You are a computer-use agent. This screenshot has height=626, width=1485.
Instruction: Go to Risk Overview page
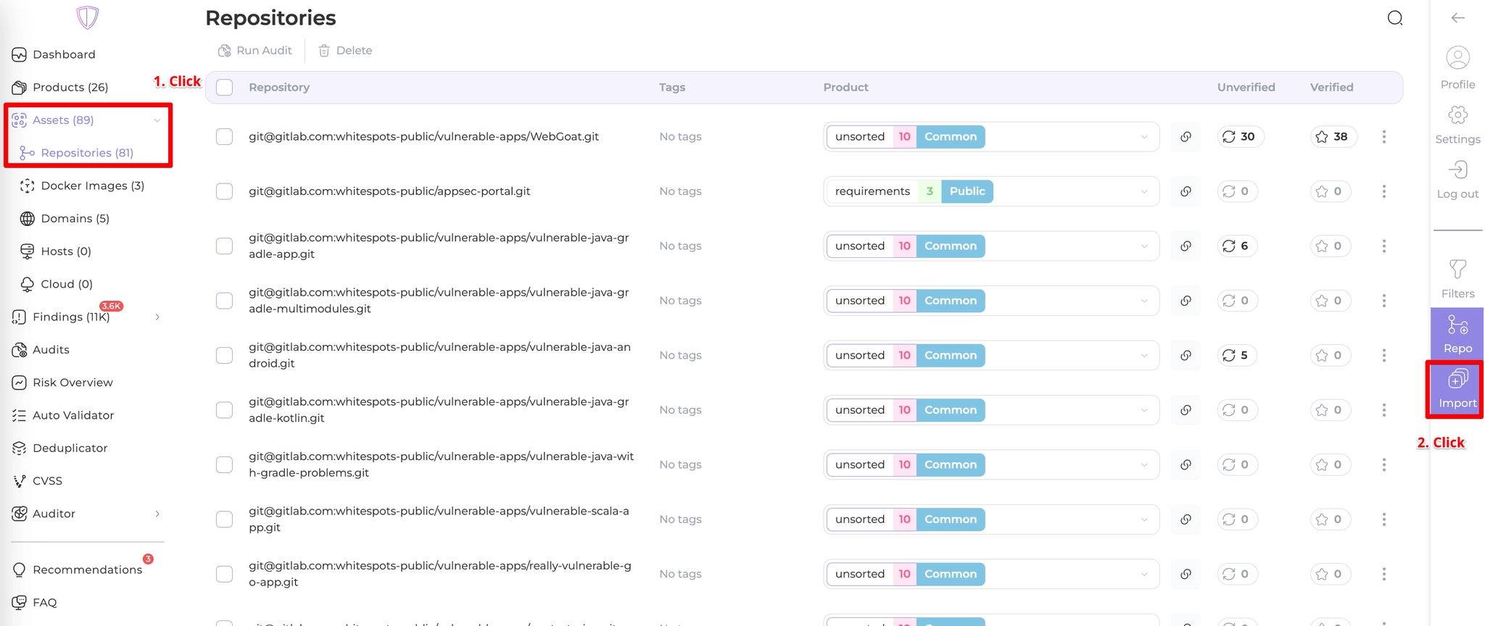[x=73, y=383]
